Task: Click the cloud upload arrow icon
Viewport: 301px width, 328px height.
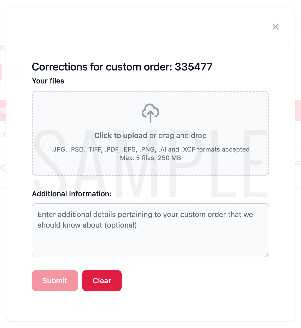Action: click(x=150, y=113)
